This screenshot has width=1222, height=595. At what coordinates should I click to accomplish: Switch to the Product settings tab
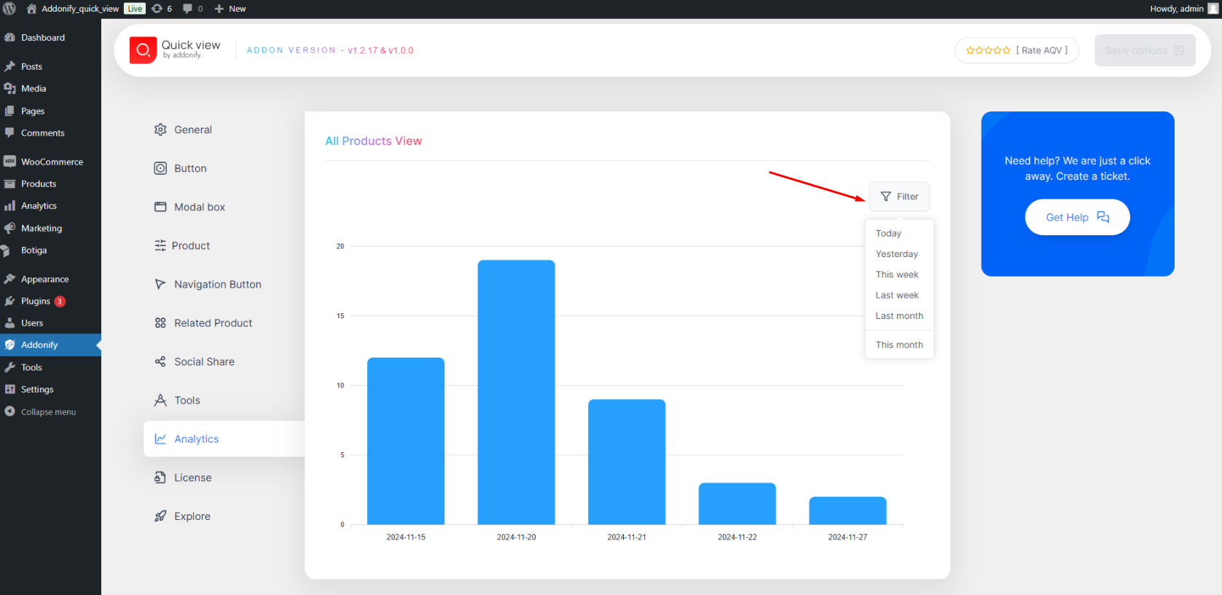tap(190, 246)
